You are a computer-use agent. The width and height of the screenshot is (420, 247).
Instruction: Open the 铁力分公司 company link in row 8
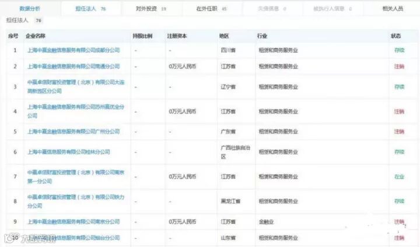coord(76,201)
